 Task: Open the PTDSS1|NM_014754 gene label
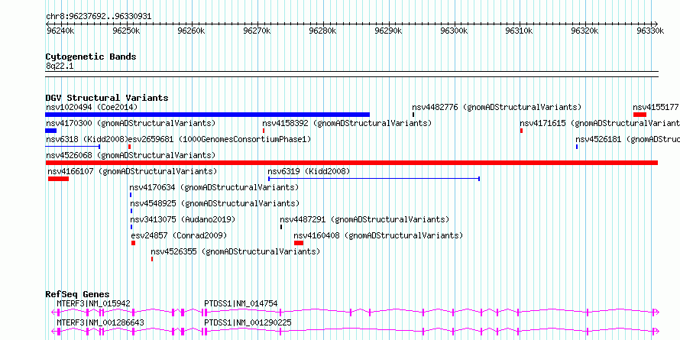[x=241, y=303]
